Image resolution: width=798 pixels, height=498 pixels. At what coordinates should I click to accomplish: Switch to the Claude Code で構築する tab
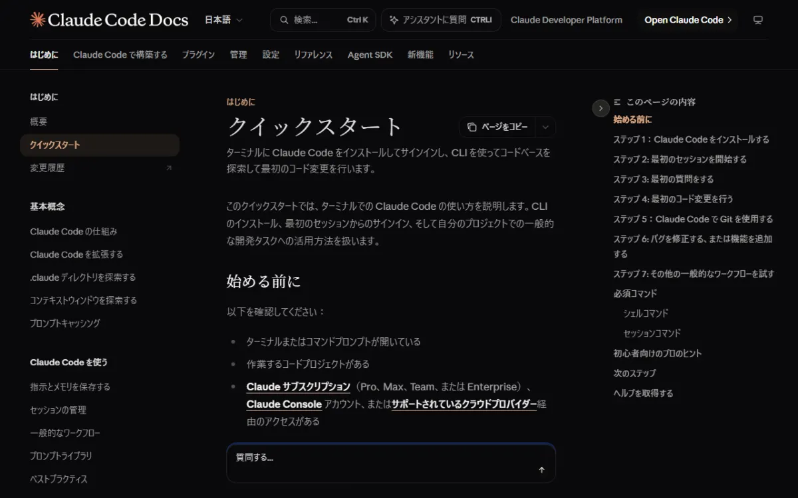pos(120,54)
